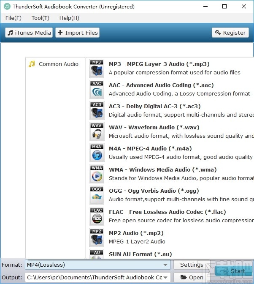Start the conversion

234,271
